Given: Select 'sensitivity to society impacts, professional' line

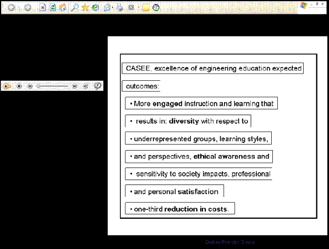Looking at the screenshot, I should 199,174.
